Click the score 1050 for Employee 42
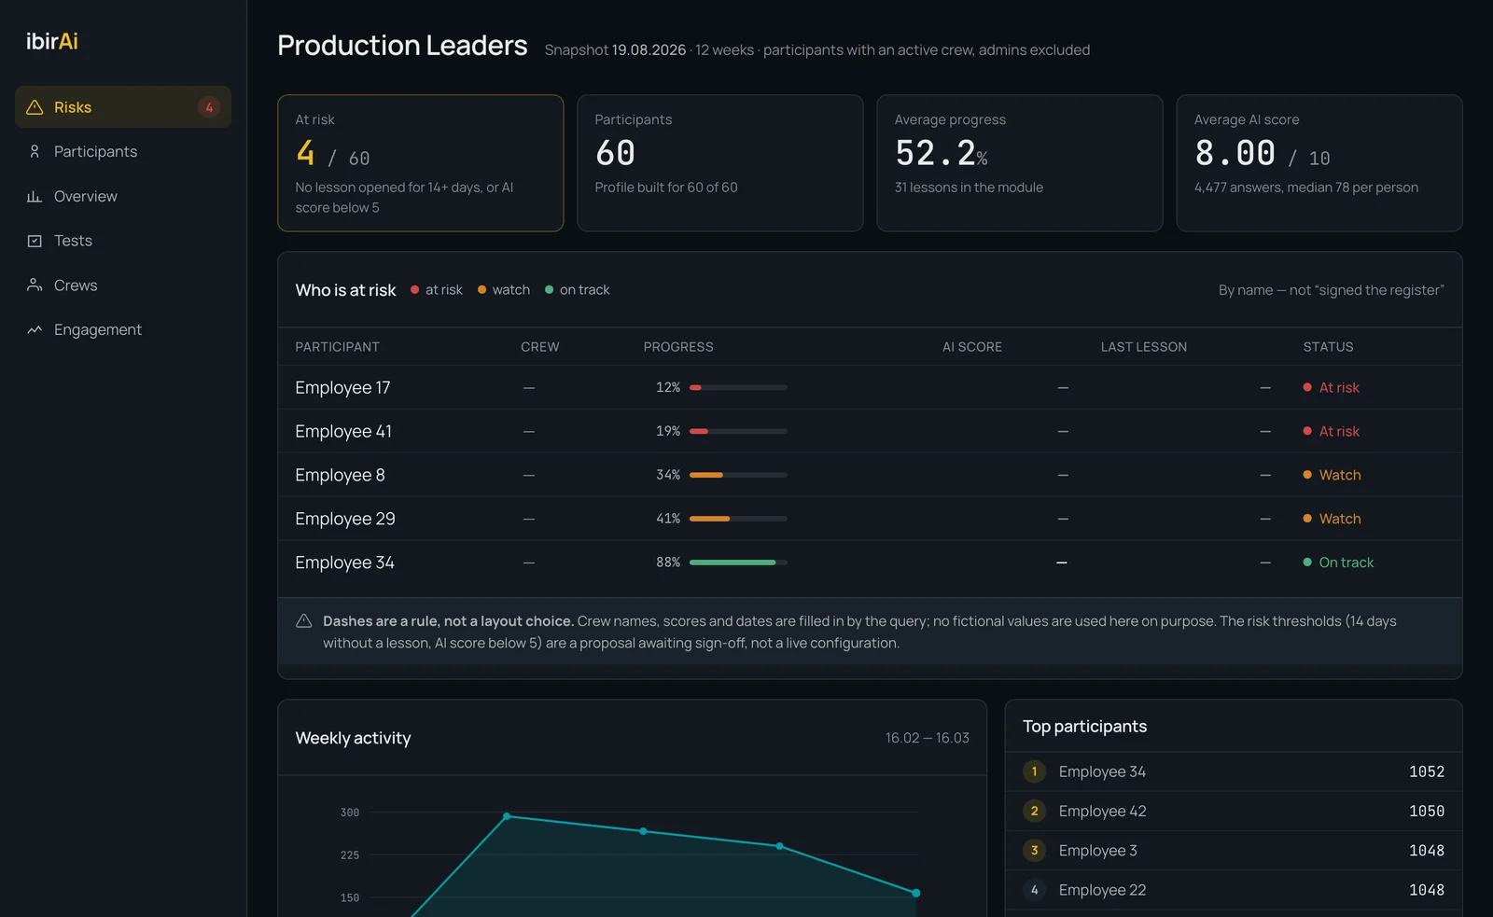1493x917 pixels. click(1427, 811)
